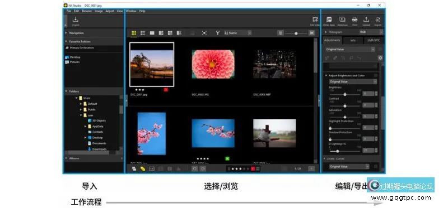The height and width of the screenshot is (208, 448).
Task: Click the rotate counterclockwise icon in bottom toolbar
Action: 194,169
